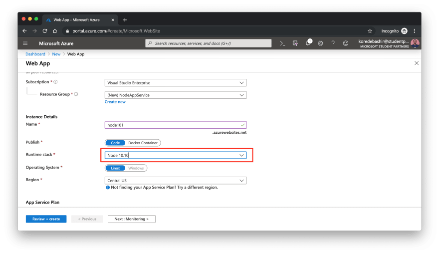The height and width of the screenshot is (254, 439).
Task: Click the Review + create button
Action: click(x=46, y=219)
